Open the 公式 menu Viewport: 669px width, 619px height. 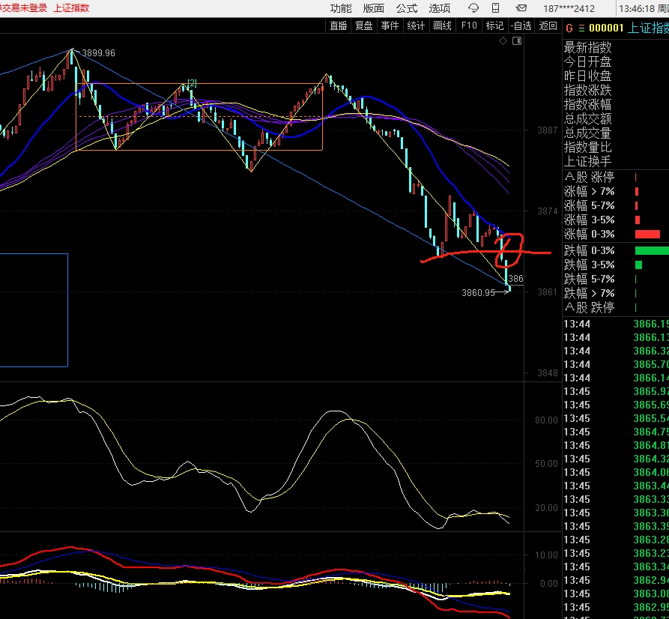406,8
